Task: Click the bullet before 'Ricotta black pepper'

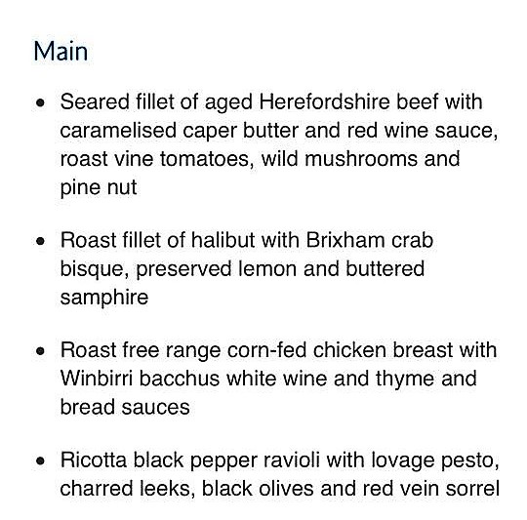Action: pos(40,460)
